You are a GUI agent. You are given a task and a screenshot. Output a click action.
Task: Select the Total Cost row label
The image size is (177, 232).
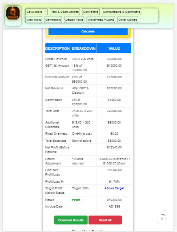pos(52,111)
